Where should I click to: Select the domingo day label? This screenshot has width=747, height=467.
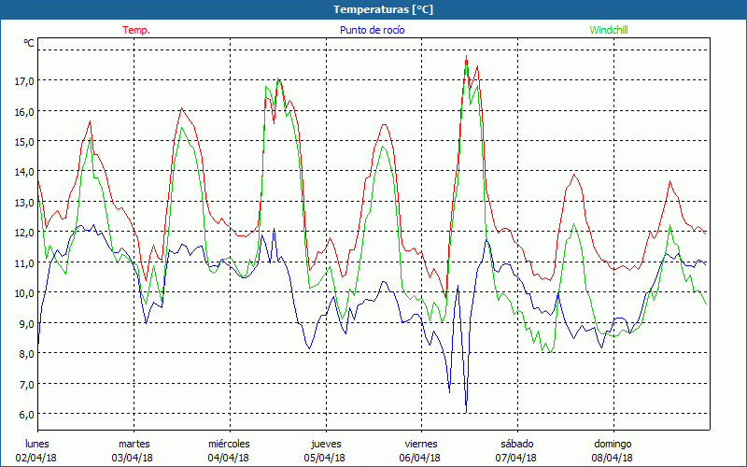[x=613, y=443]
